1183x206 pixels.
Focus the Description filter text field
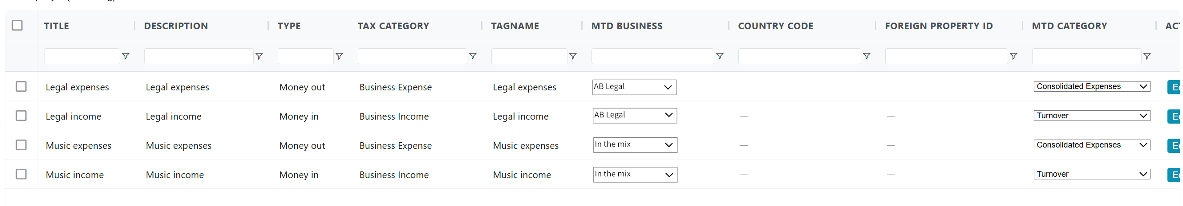[x=199, y=56]
